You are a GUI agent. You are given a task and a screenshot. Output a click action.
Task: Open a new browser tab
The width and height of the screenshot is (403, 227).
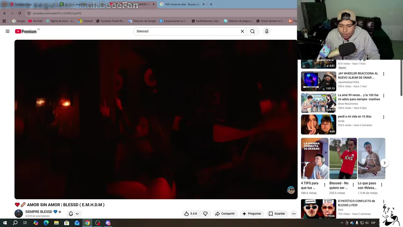tap(211, 4)
